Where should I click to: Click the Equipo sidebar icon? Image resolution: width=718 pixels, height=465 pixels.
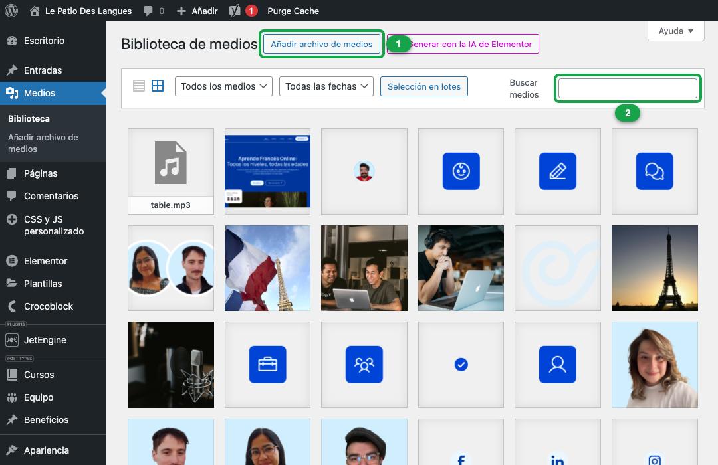[x=12, y=397]
